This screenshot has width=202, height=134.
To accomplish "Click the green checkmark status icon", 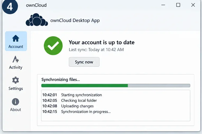I will 53,46.
